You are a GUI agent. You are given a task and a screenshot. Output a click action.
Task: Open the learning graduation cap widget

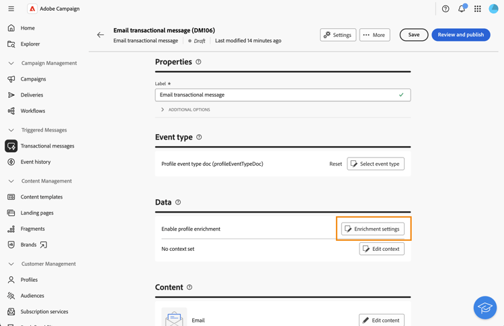(485, 307)
